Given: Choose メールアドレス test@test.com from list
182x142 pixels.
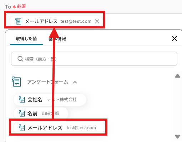Looking at the screenshot, I should 59,128.
